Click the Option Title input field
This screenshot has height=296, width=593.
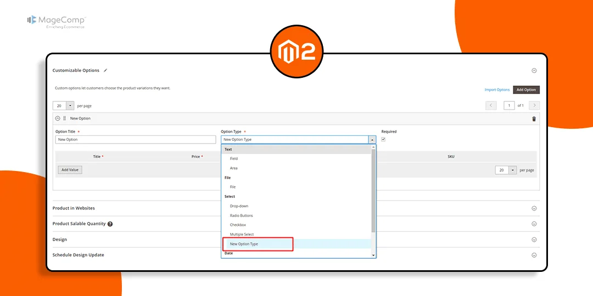tap(136, 140)
